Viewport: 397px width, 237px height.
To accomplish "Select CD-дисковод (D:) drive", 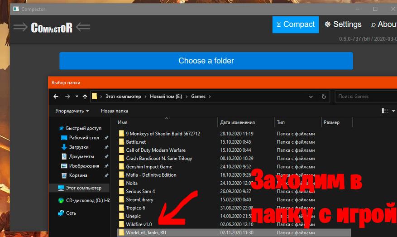I will tap(87, 200).
